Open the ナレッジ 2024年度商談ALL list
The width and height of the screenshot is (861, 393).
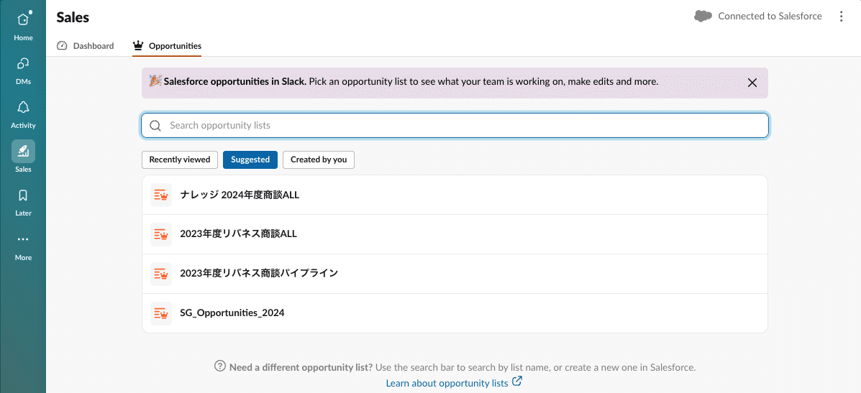455,195
